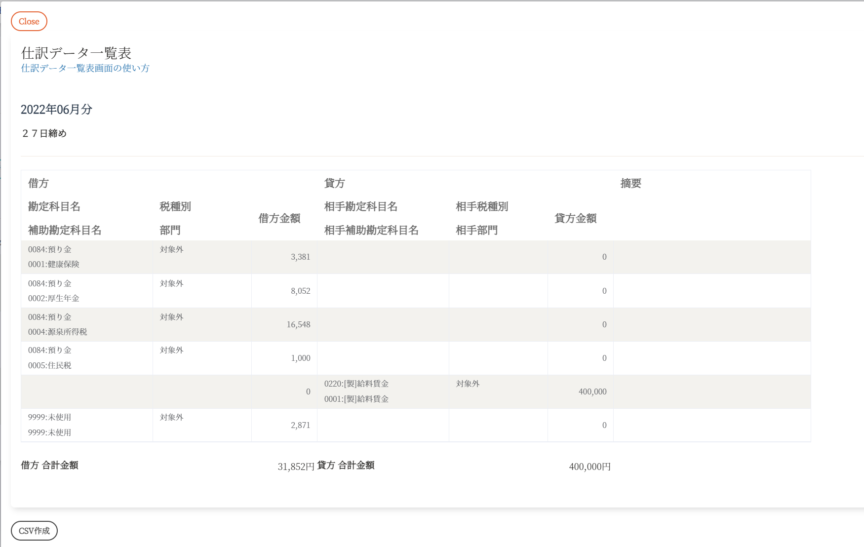Screen dimensions: 864x547
Task: Click the debit amount 16,548 cell
Action: 298,324
